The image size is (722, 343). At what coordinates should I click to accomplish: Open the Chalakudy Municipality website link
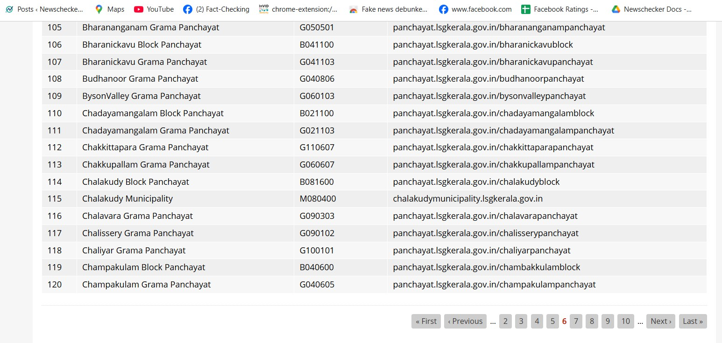(x=467, y=199)
